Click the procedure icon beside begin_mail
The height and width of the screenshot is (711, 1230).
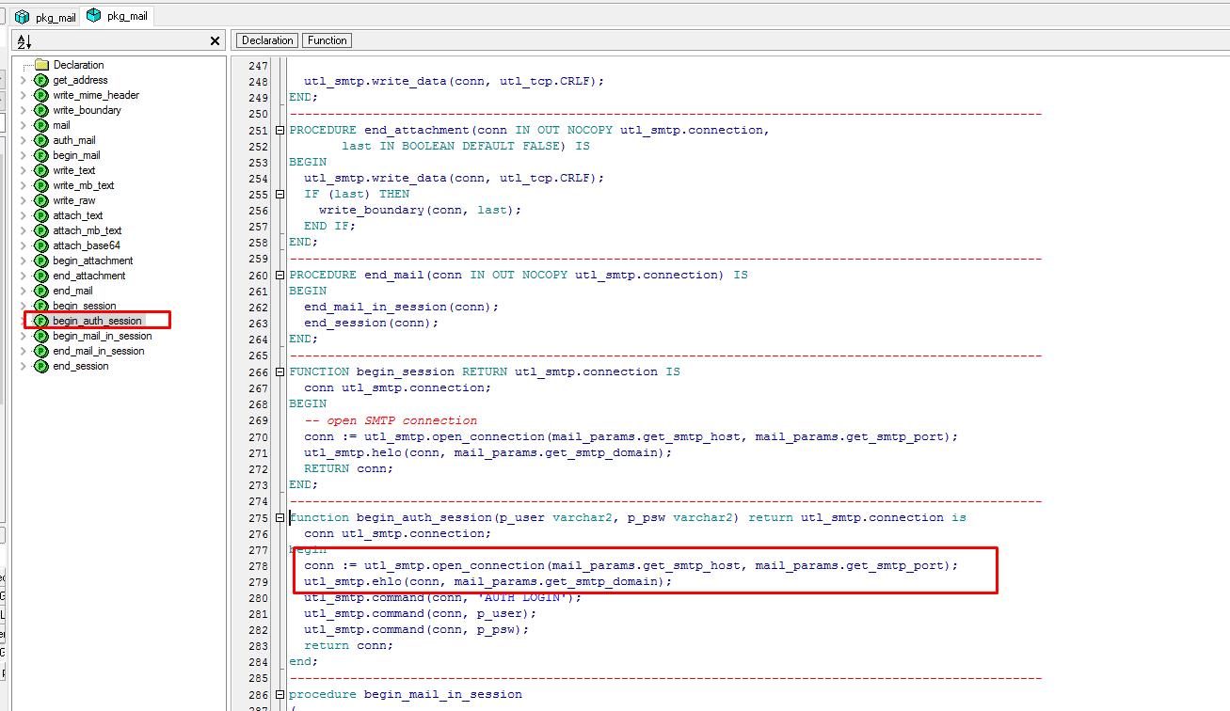[x=41, y=155]
